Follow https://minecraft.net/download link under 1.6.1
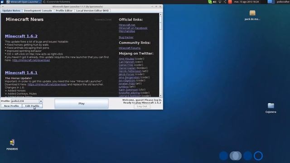This screenshot has height=163, width=290. pyautogui.click(x=47, y=85)
